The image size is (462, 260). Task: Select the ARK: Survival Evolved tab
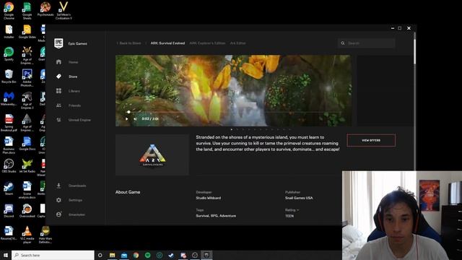pos(167,43)
